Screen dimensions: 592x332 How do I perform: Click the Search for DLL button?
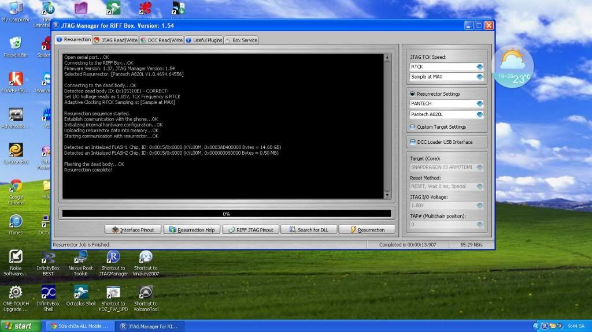[309, 230]
